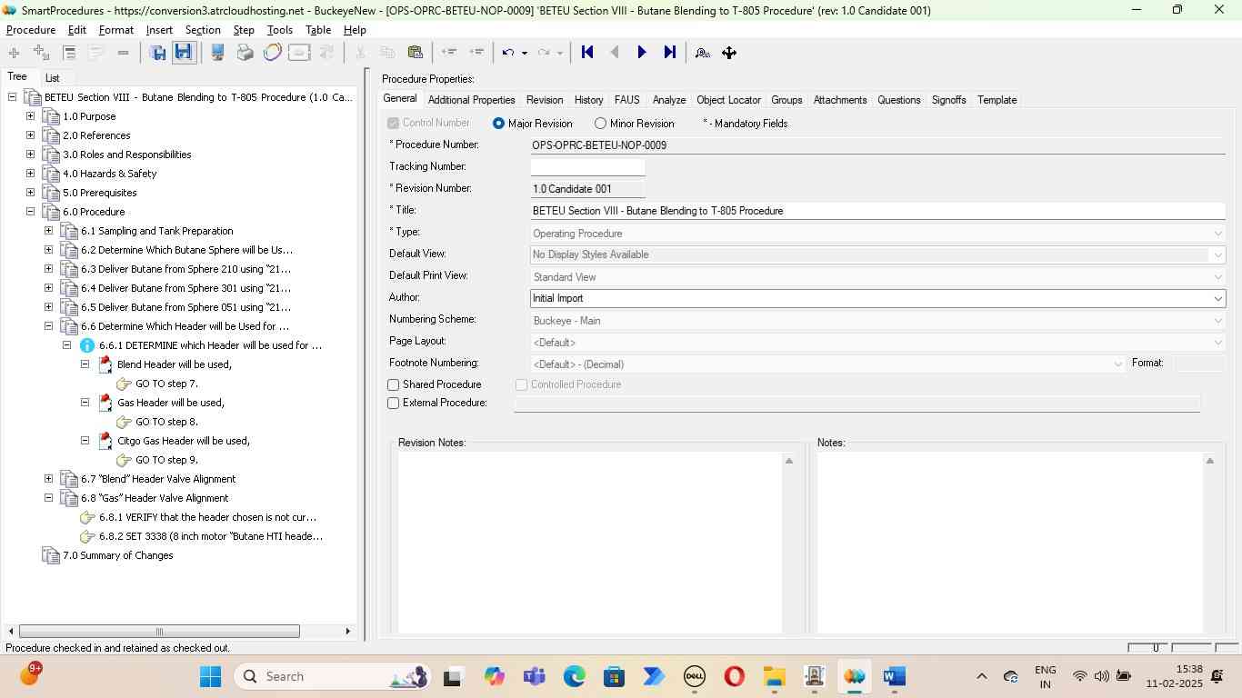This screenshot has width=1242, height=698.
Task: Collapse the 6.6 Determine Which Header node
Action: [x=48, y=326]
